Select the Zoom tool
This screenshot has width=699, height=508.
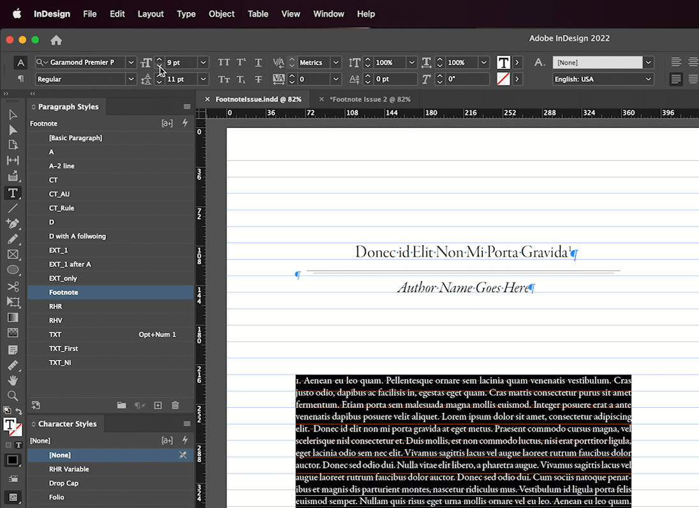pyautogui.click(x=13, y=396)
